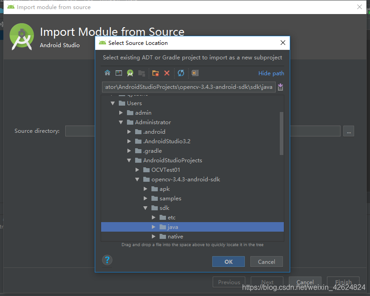
Task: Refresh the file tree
Action: click(181, 73)
